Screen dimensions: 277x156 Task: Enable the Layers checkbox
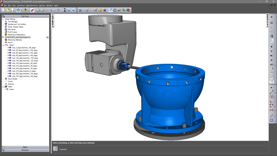(5, 89)
